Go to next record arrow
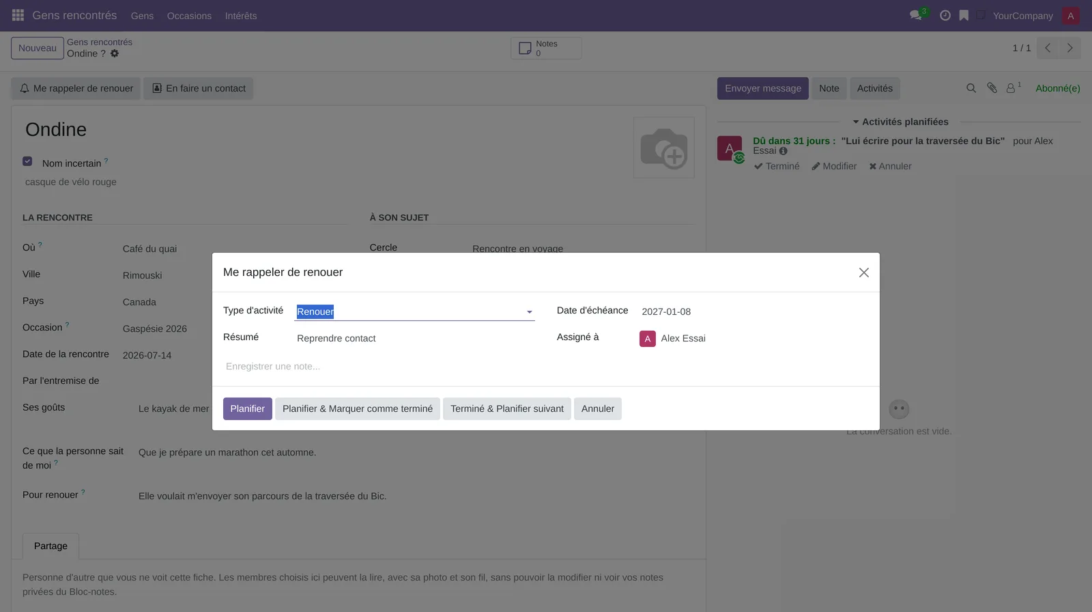The height and width of the screenshot is (612, 1092). point(1070,48)
